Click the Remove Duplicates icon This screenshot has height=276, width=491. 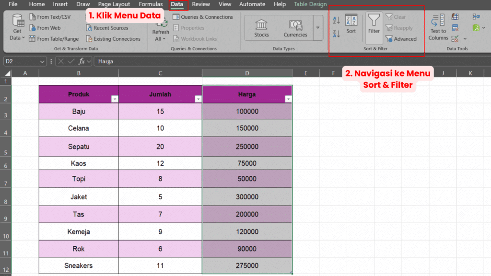pyautogui.click(x=455, y=27)
